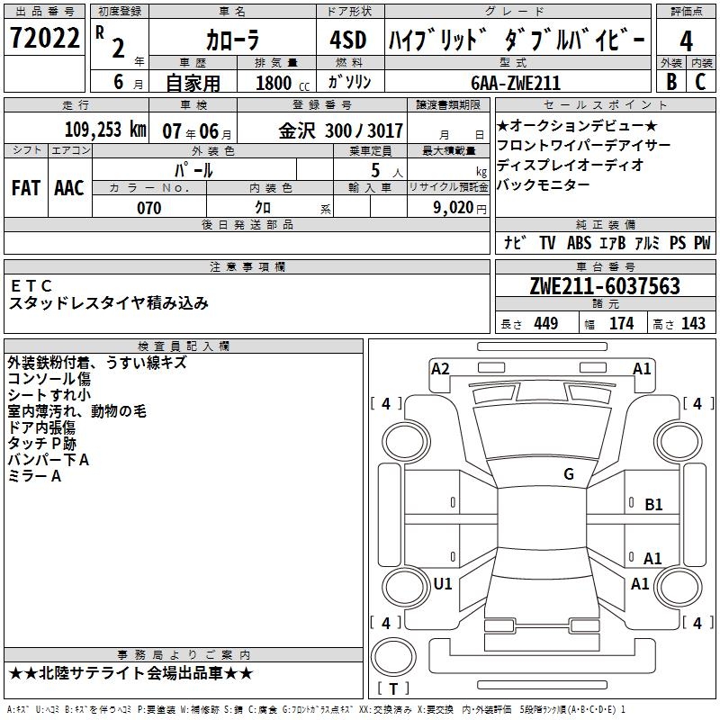Click the 北陸サテライト会場出品車 notice text
This screenshot has height=720, width=720.
pos(131,673)
